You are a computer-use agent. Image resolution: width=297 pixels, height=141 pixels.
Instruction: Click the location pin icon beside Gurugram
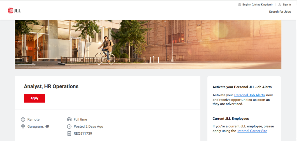23,126
